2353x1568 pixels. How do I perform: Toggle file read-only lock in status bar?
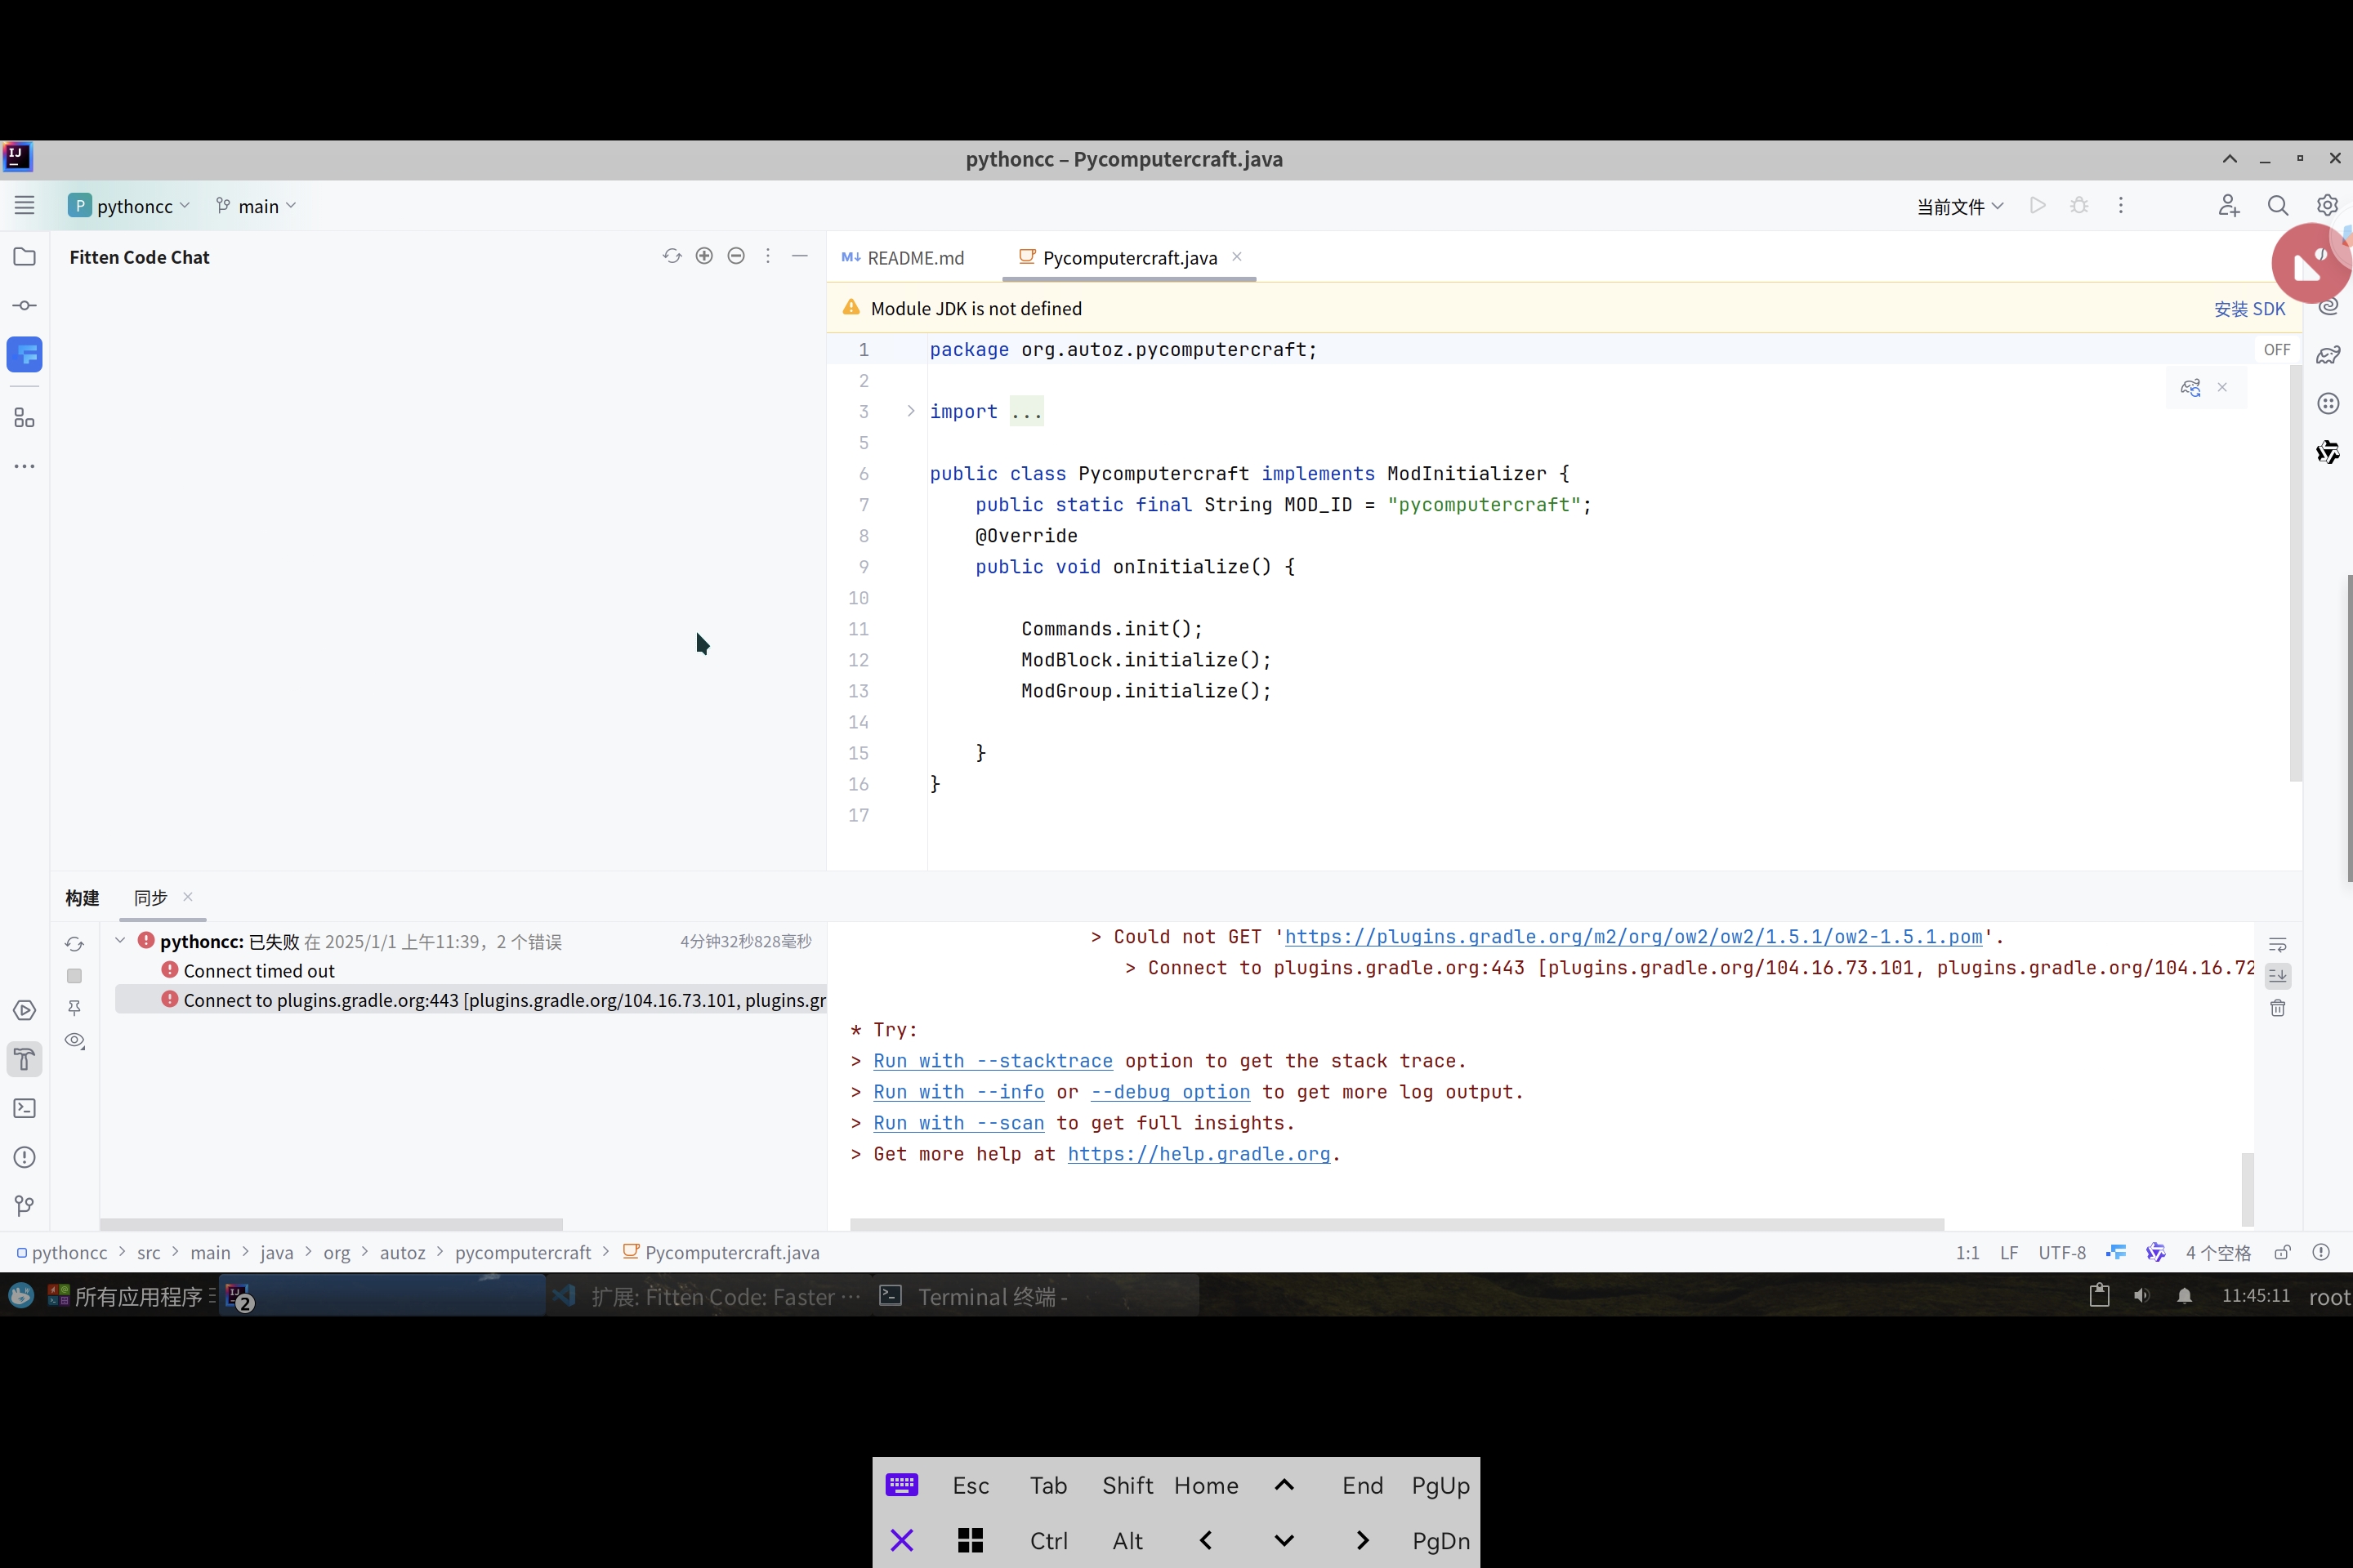point(2283,1253)
